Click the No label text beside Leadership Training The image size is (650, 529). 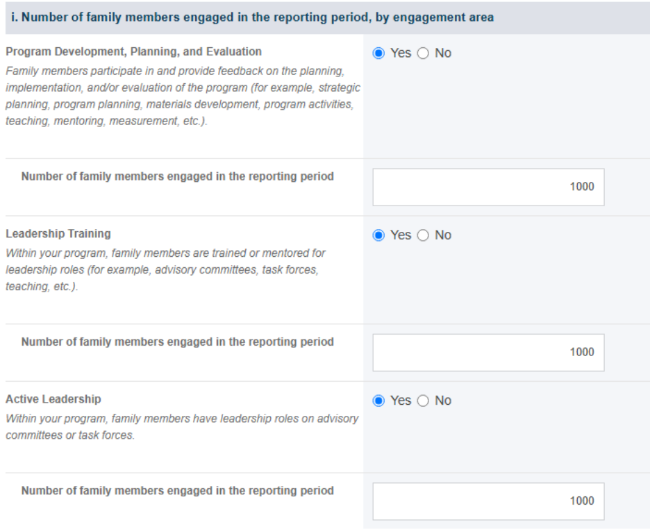coord(443,235)
